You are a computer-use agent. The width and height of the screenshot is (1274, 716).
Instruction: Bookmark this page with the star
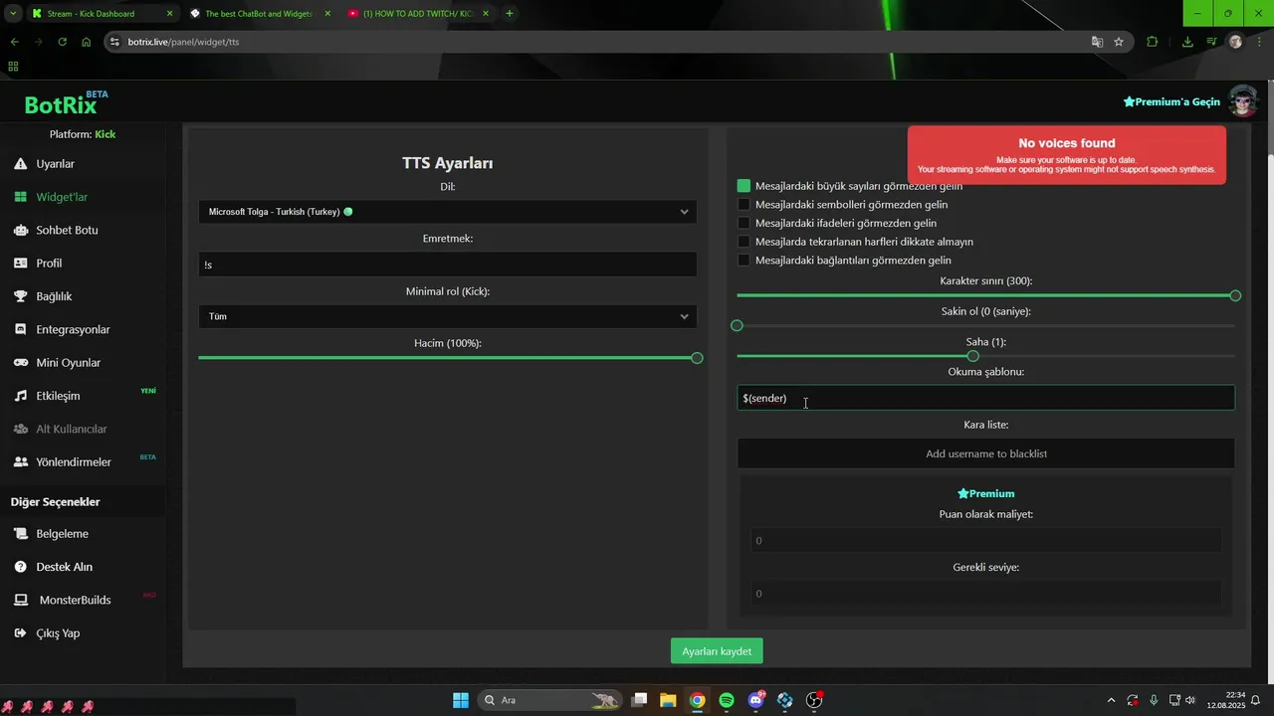tap(1119, 42)
